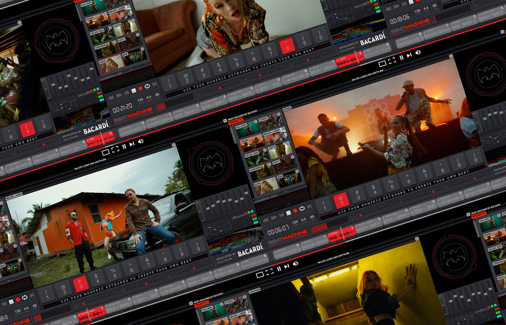Select the ANITTA thumbnail in the Stage window
This screenshot has height=325, width=506.
(x=280, y=150)
